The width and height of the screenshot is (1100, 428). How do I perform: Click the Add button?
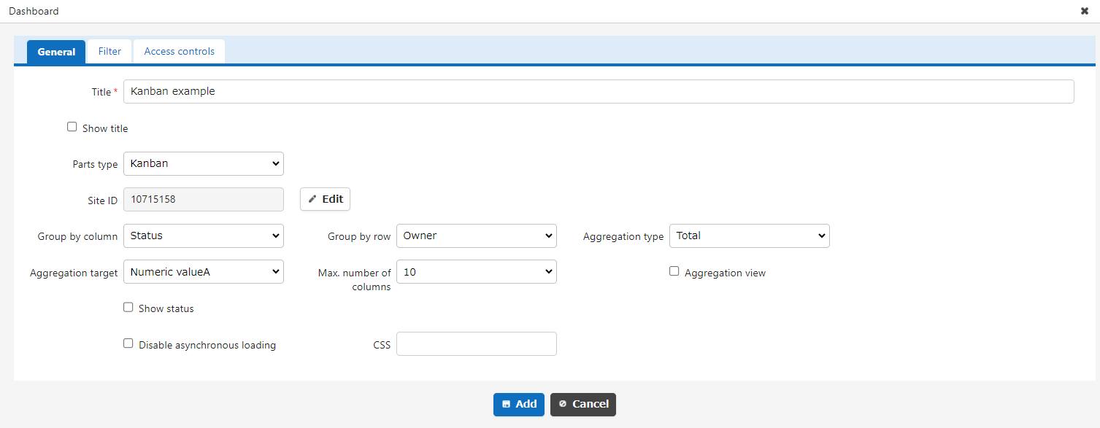click(519, 404)
